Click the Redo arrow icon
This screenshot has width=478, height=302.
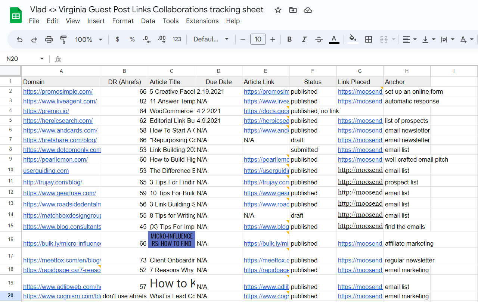click(x=34, y=40)
